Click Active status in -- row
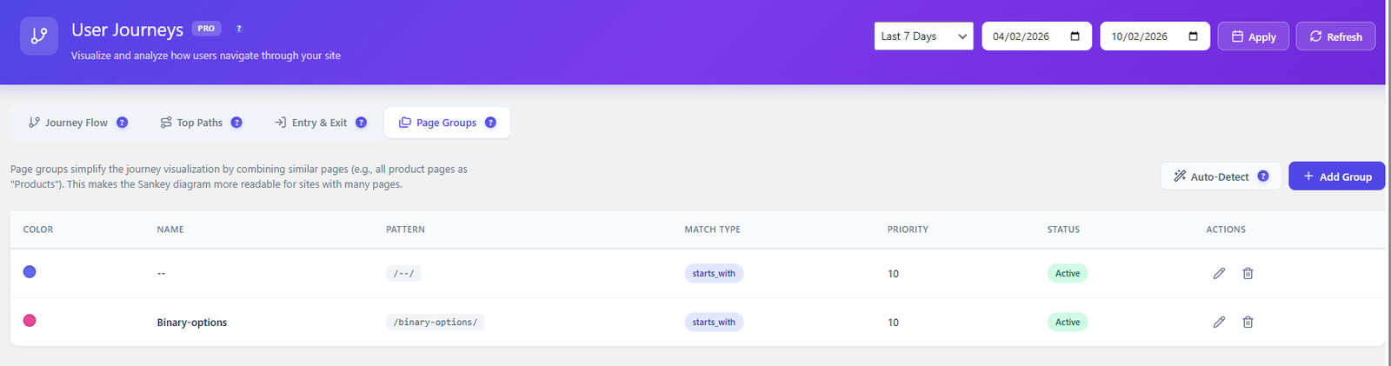The height and width of the screenshot is (366, 1391). coord(1068,273)
